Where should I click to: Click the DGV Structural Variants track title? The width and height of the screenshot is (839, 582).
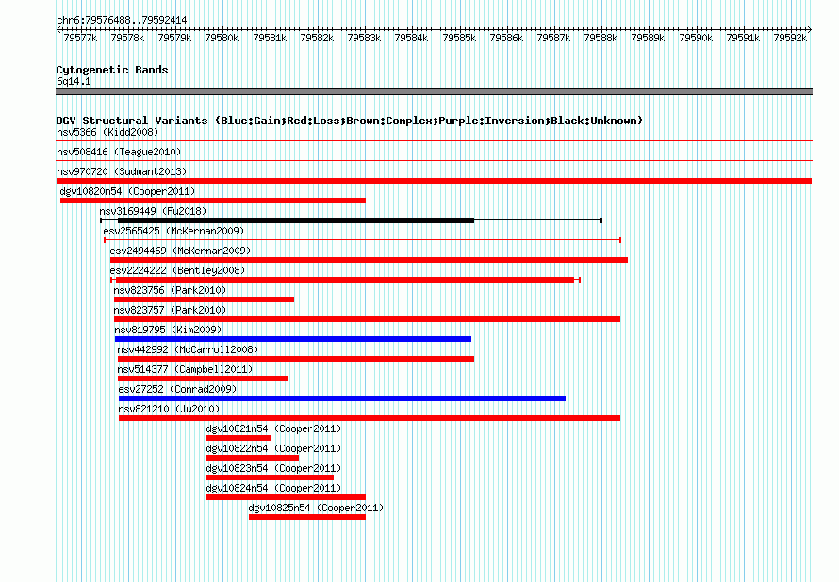pyautogui.click(x=350, y=121)
